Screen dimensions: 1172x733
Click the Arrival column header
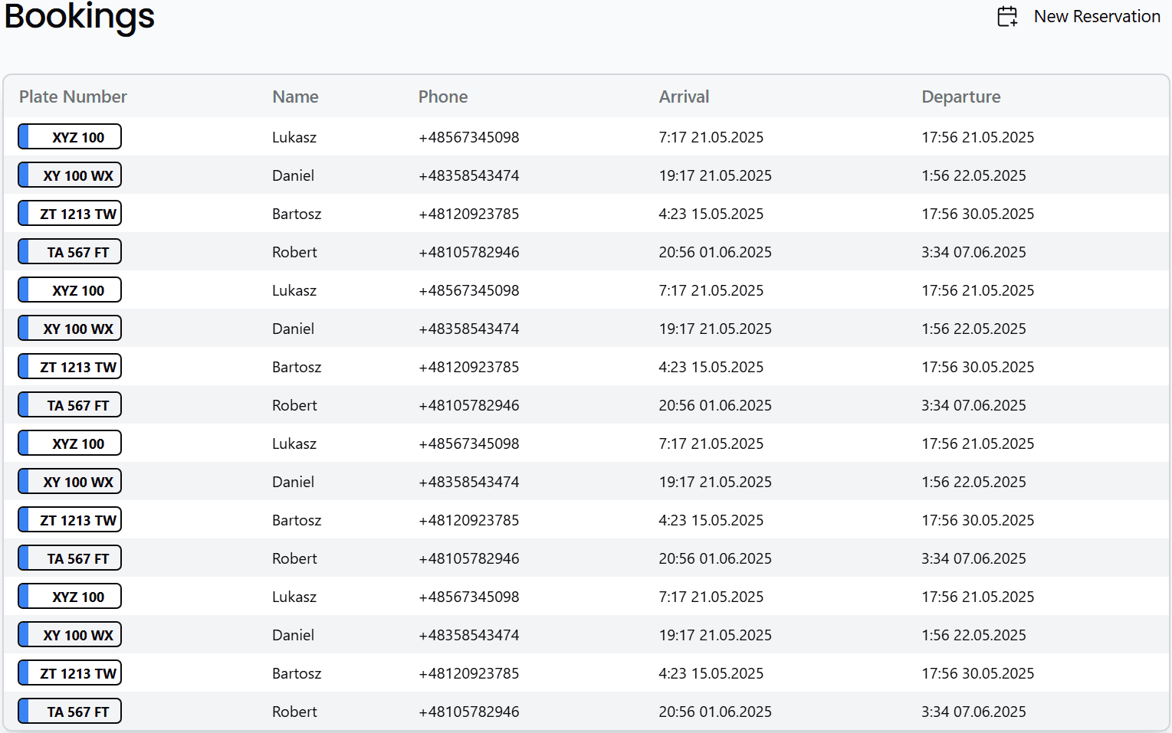[x=684, y=97]
